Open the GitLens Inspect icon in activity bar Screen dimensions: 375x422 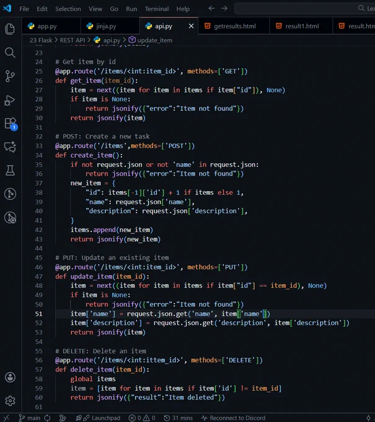pyautogui.click(x=10, y=217)
